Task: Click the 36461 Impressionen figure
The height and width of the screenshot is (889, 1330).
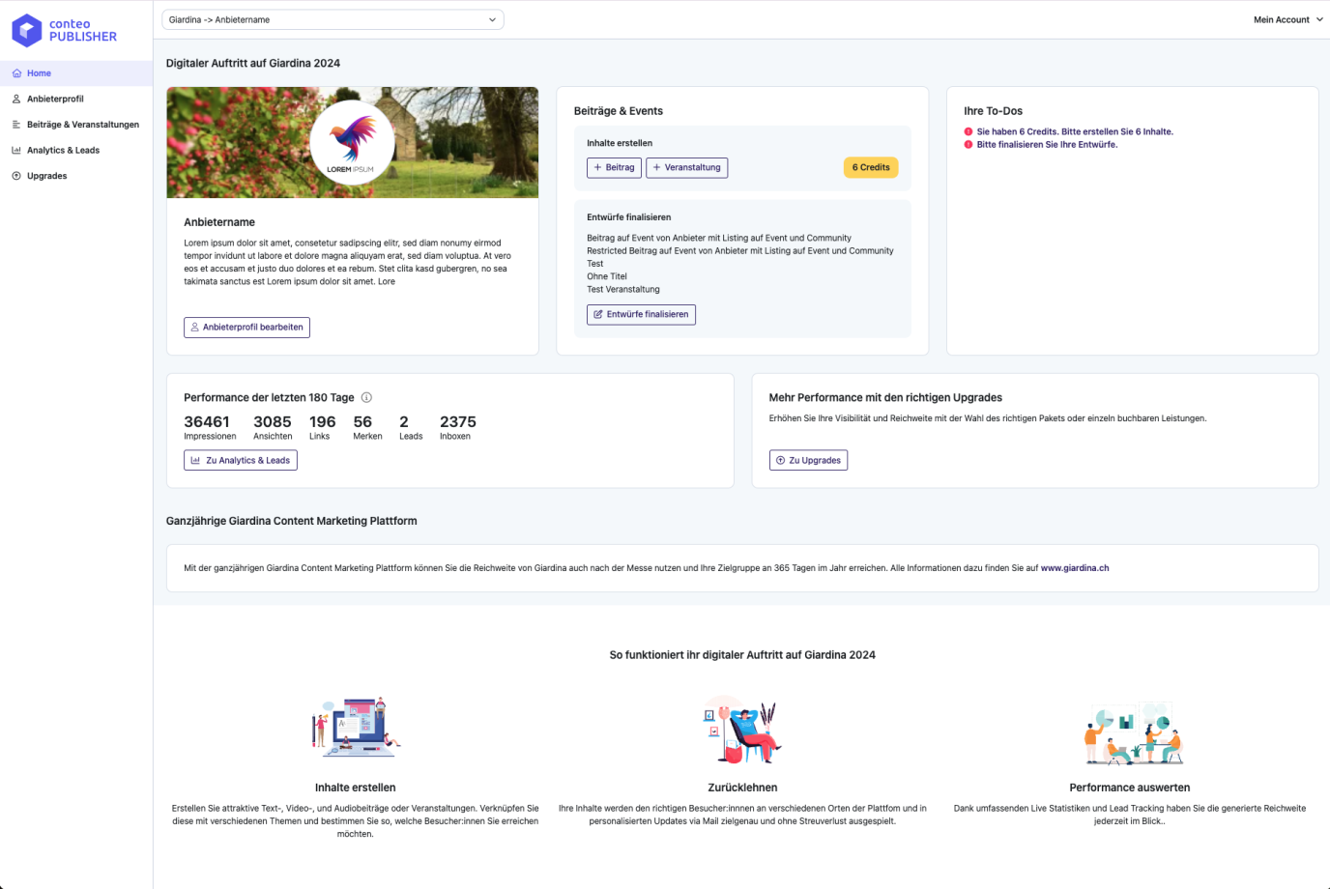Action: click(210, 428)
